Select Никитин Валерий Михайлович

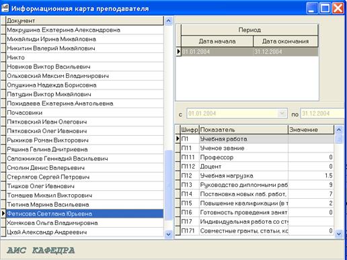click(x=85, y=48)
